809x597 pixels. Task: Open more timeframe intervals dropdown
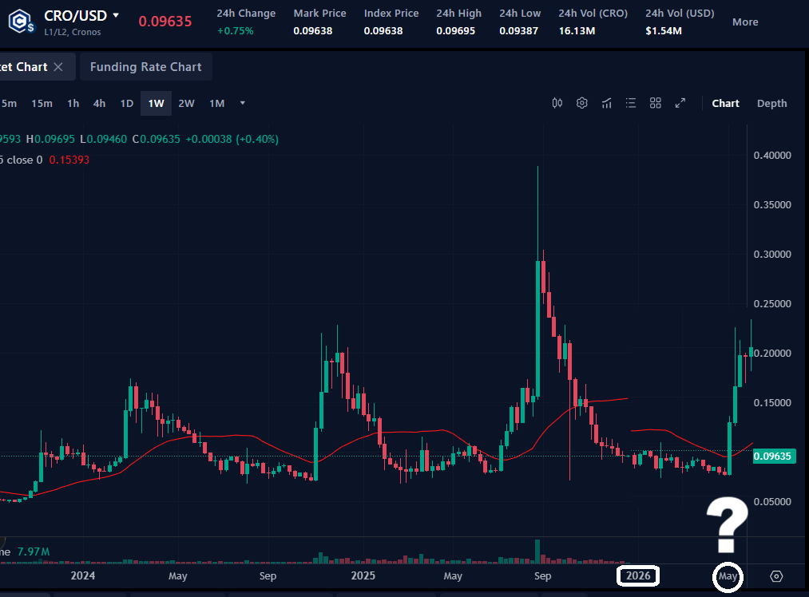243,103
